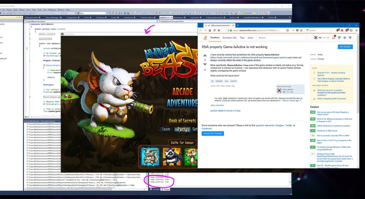Click Firefox forward arrow button

point(205,31)
